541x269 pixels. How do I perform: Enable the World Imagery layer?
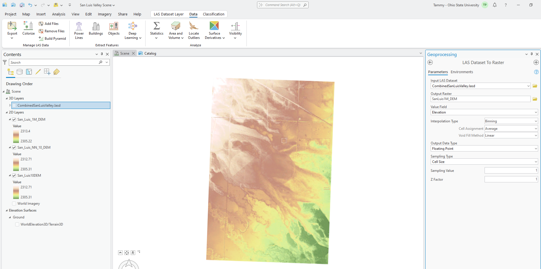click(x=14, y=204)
